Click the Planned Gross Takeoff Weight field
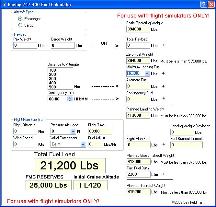The width and height of the screenshot is (216, 207). coord(139,162)
